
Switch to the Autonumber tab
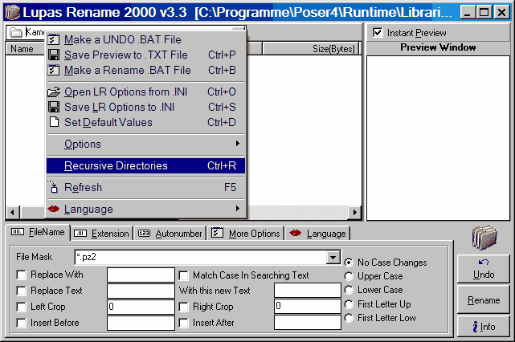tap(170, 234)
